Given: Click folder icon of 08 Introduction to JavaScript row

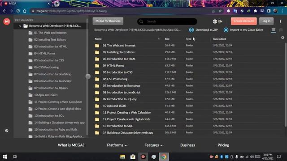Looking at the screenshot, I should 97,93.
